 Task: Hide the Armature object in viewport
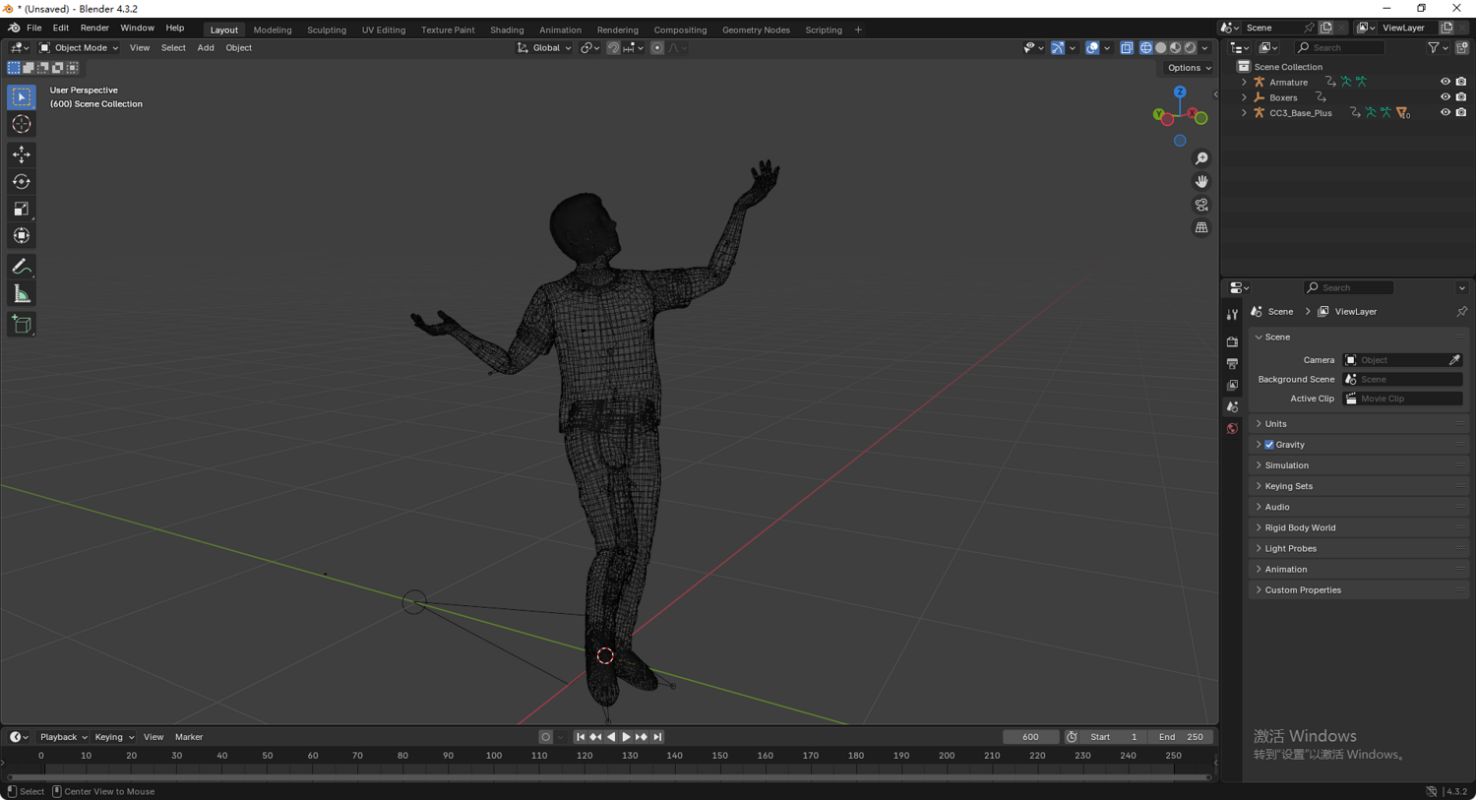1445,82
